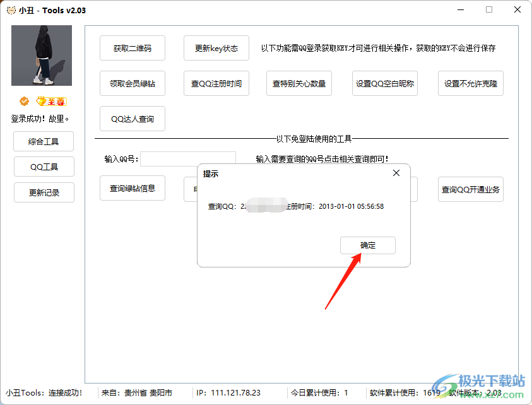
Task: Click 软件累计使用: 1619 status entry
Action: coord(405,393)
